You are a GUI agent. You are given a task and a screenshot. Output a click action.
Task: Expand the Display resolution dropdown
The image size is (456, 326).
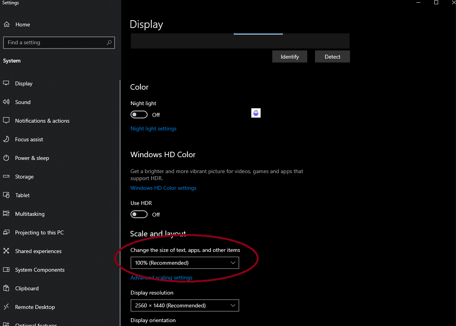tap(184, 305)
